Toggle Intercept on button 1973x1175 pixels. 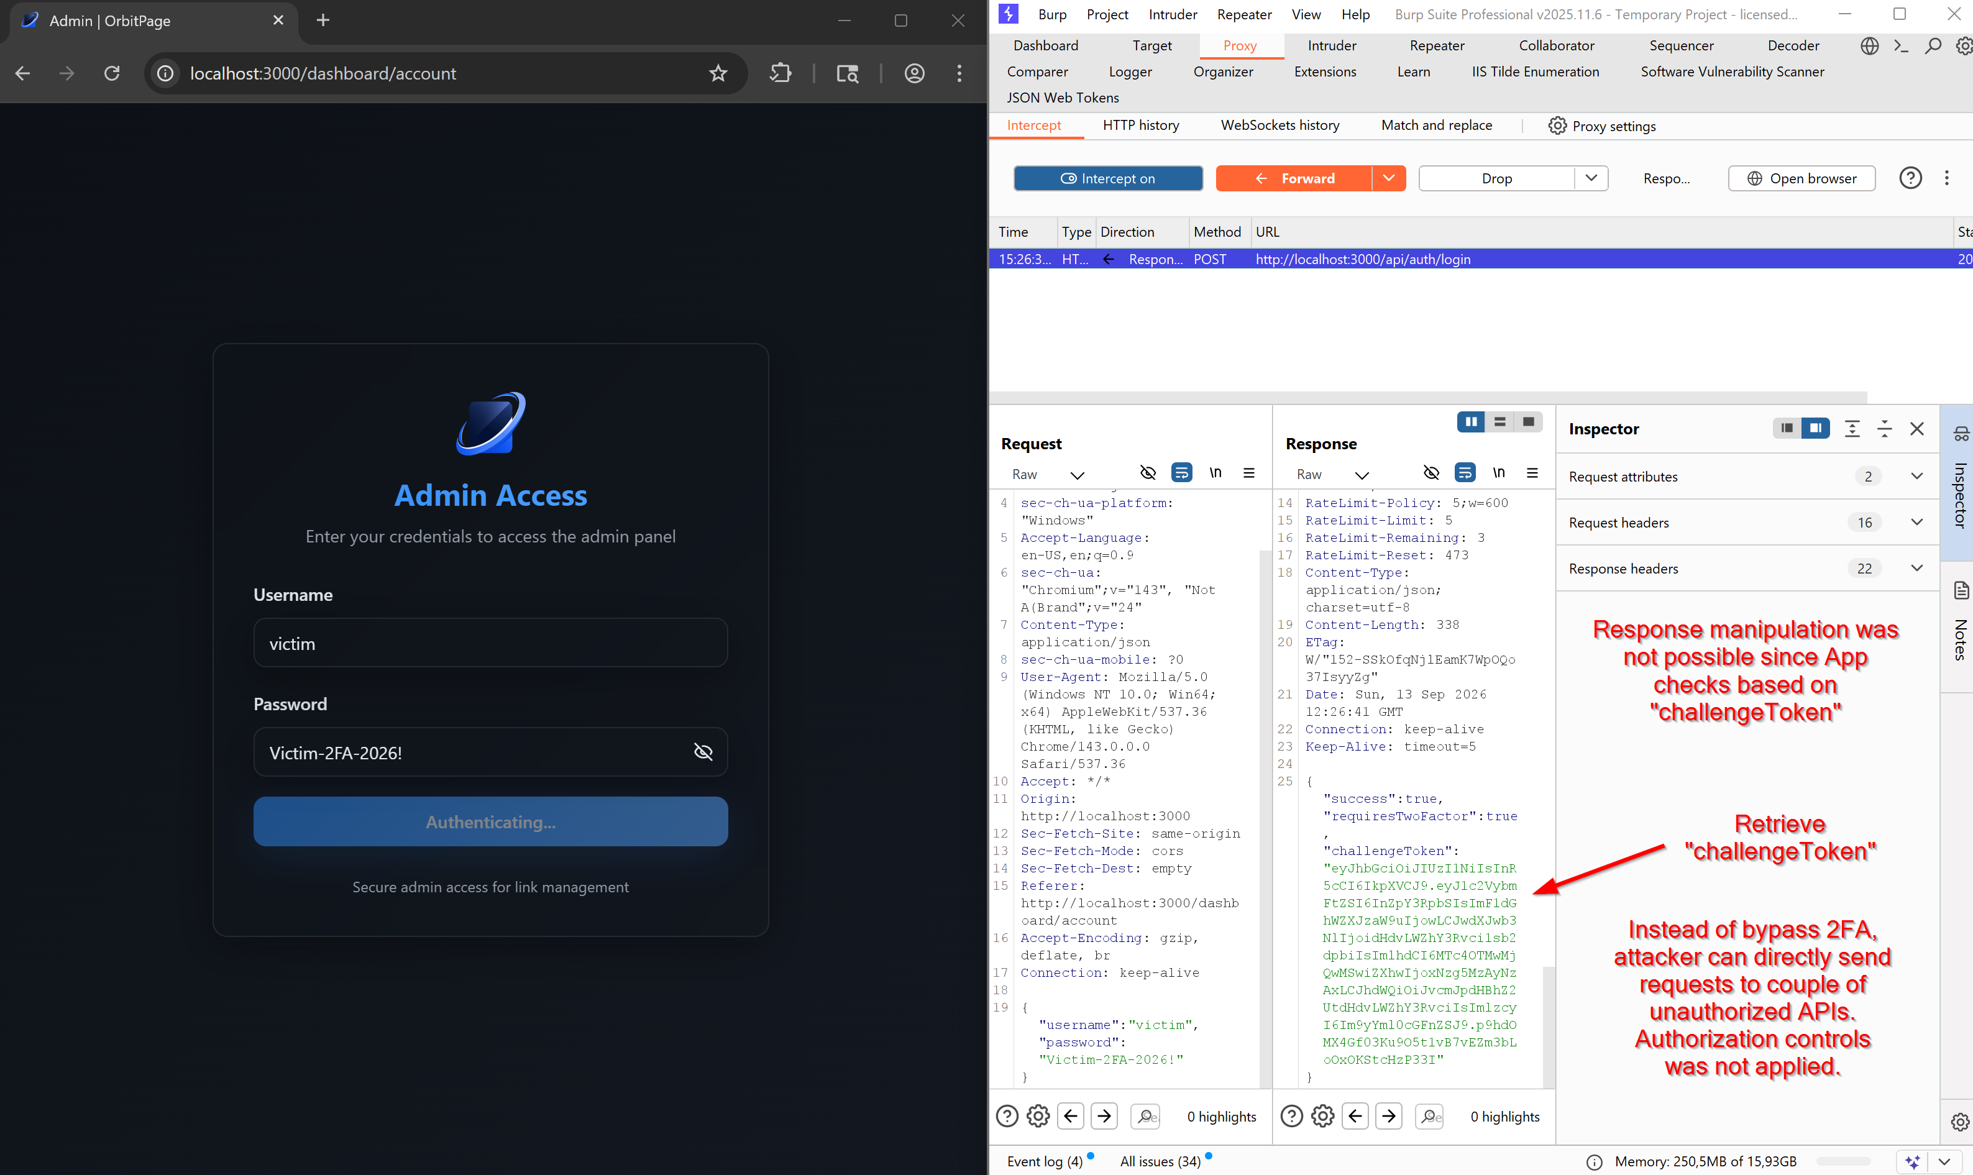pos(1107,178)
